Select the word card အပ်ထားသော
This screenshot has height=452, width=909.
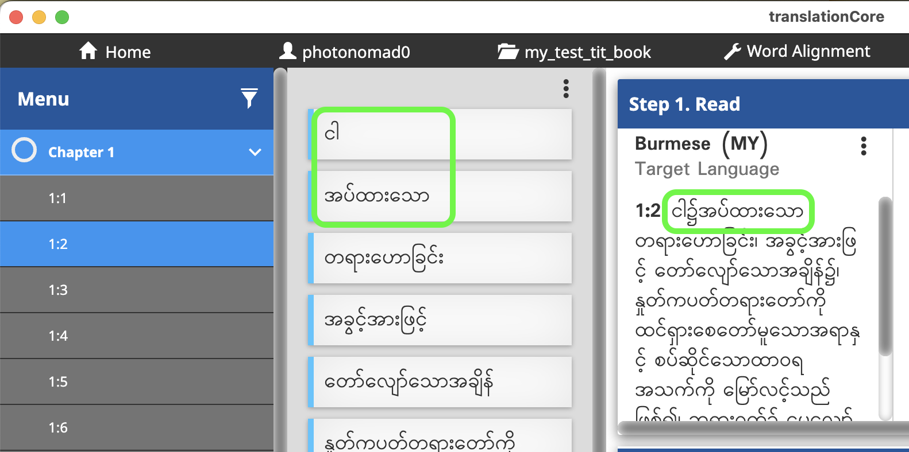click(x=440, y=196)
